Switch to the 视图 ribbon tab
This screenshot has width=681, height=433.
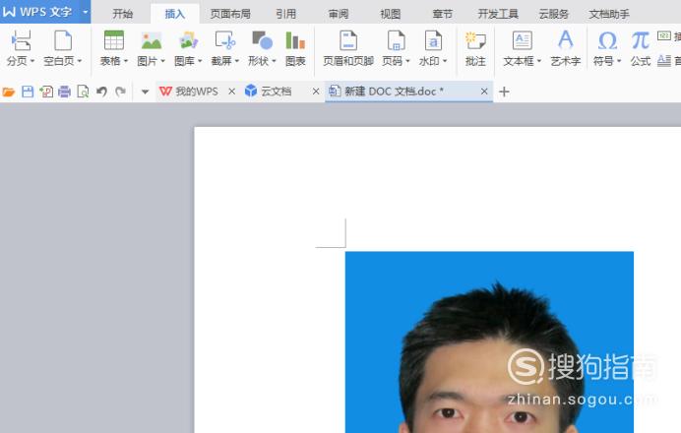pos(391,14)
